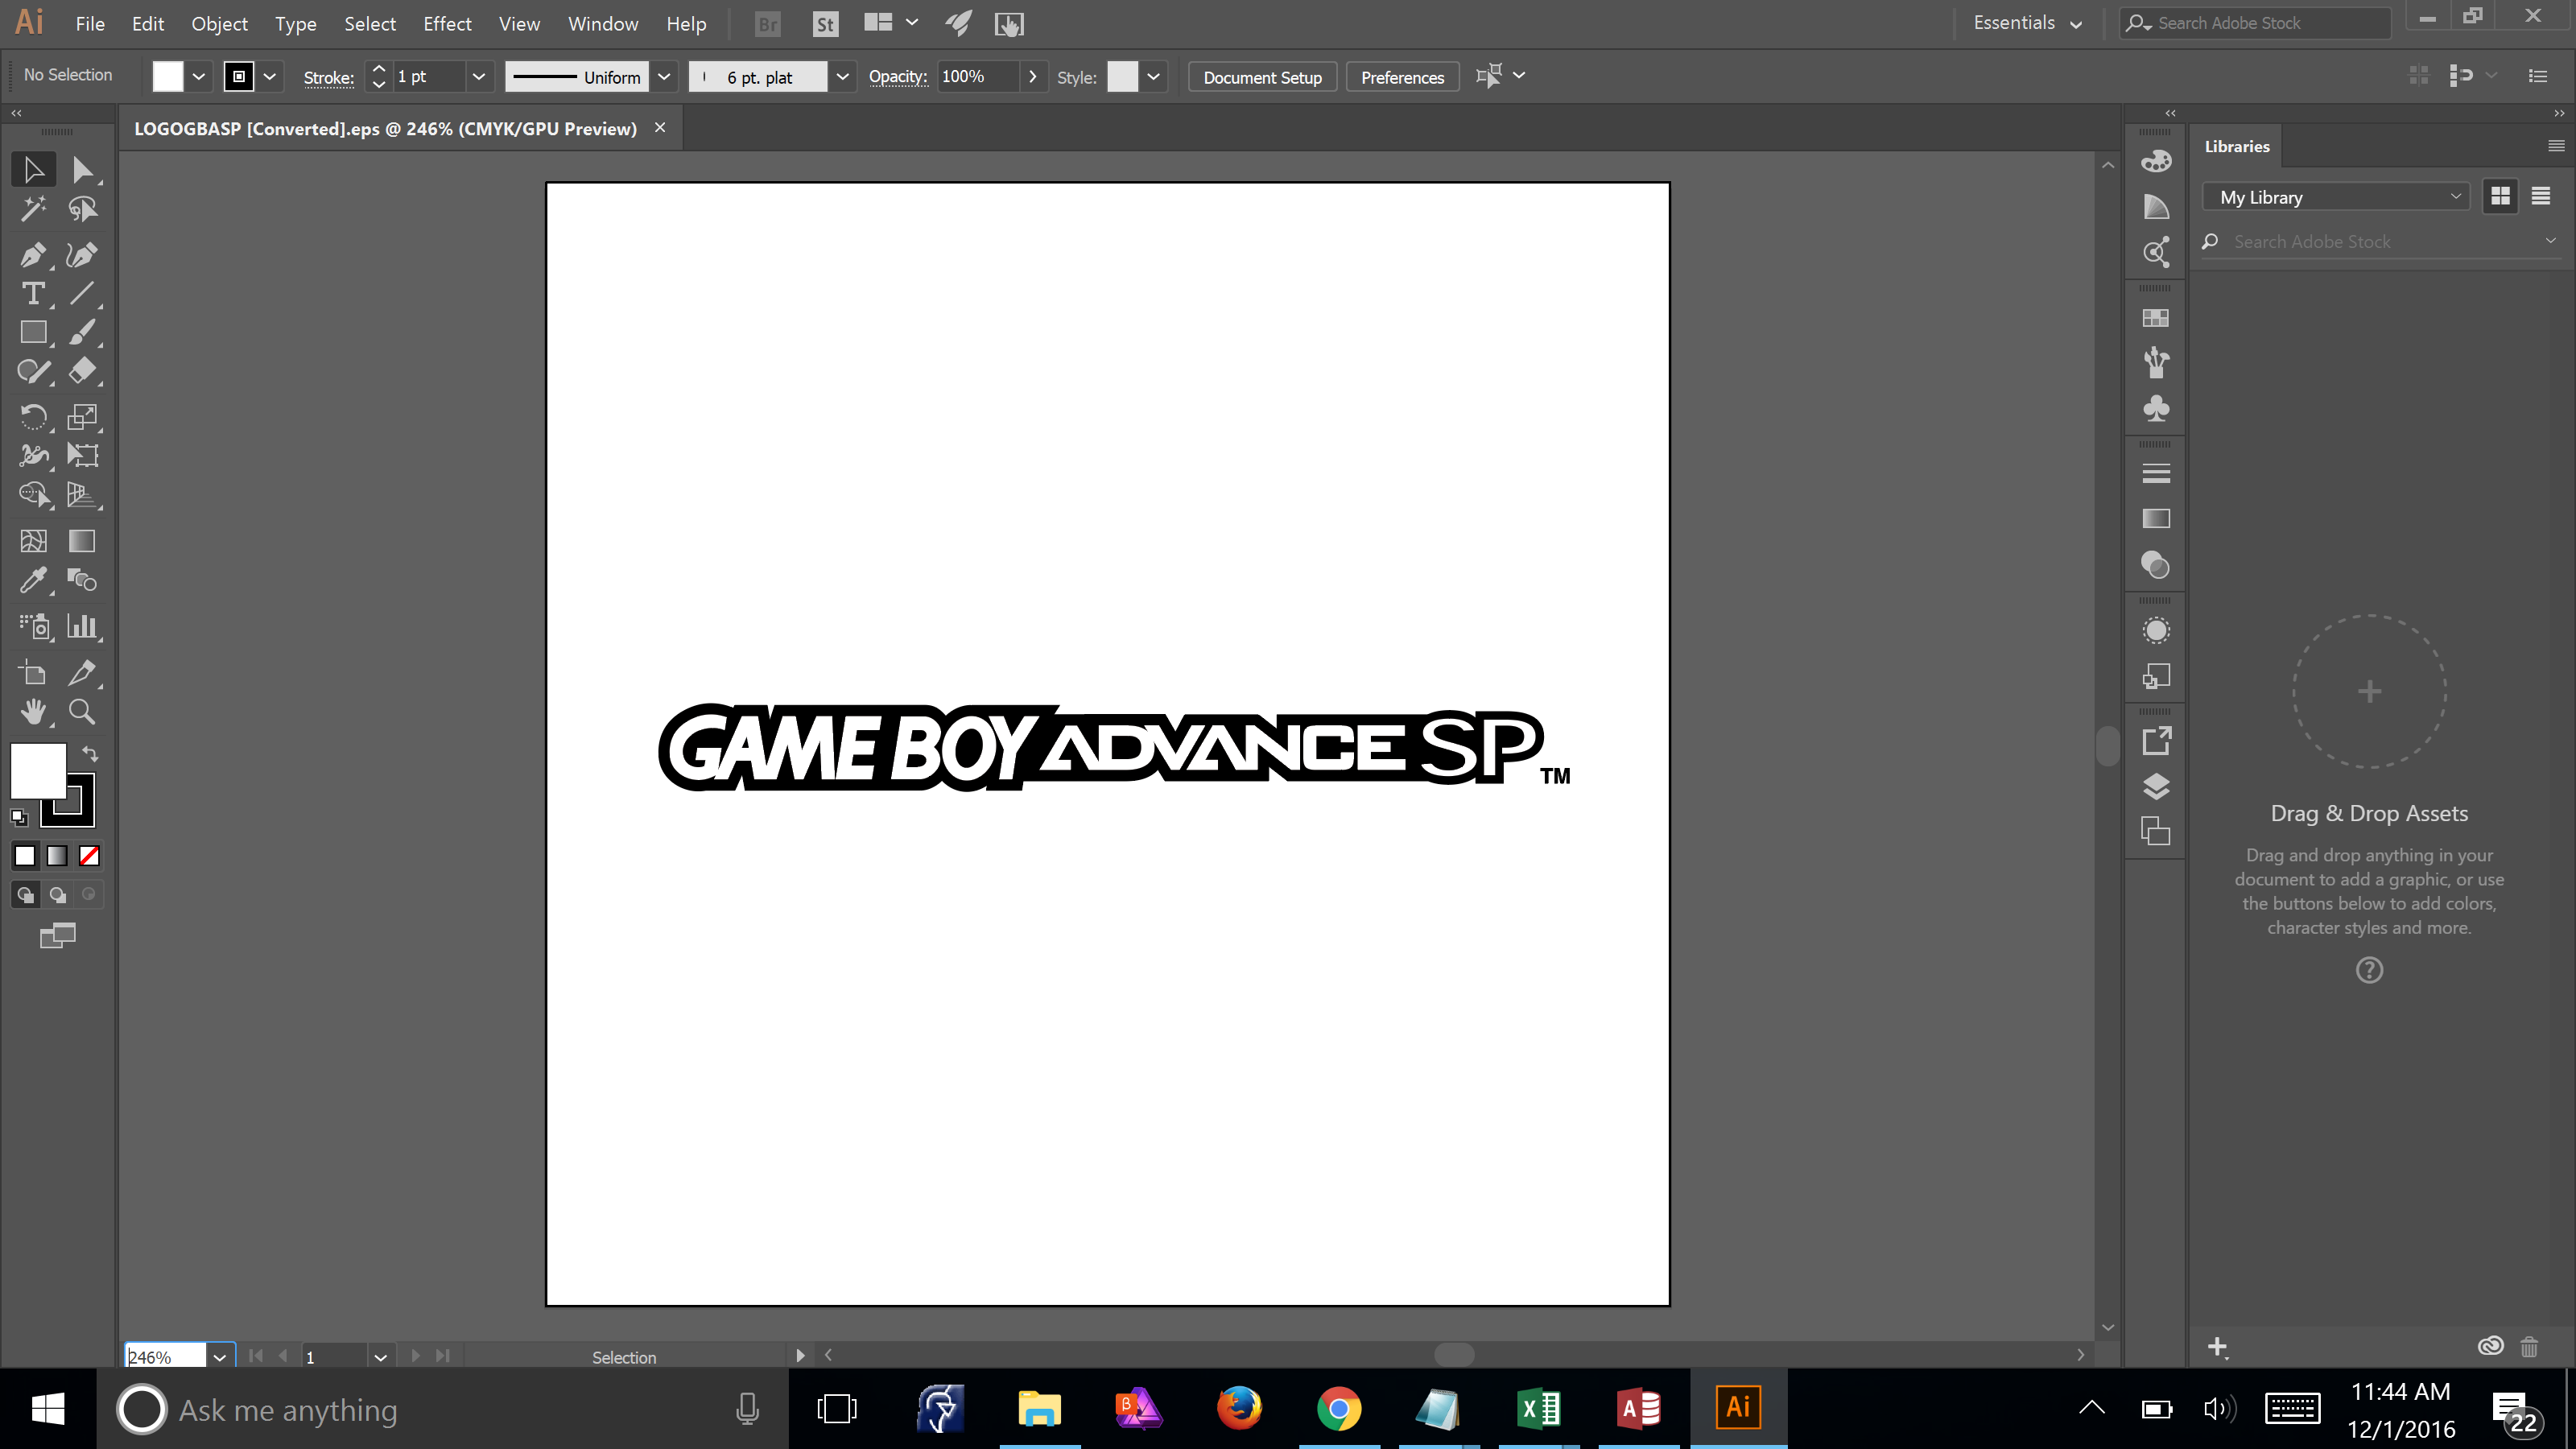Activate the Type tool

tap(33, 294)
